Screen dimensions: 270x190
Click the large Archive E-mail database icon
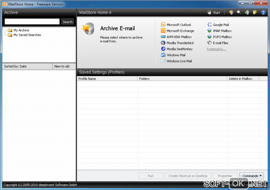pos(88,29)
